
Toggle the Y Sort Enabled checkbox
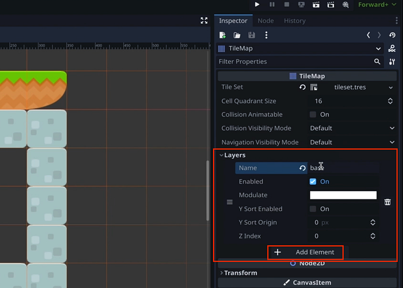tap(313, 209)
